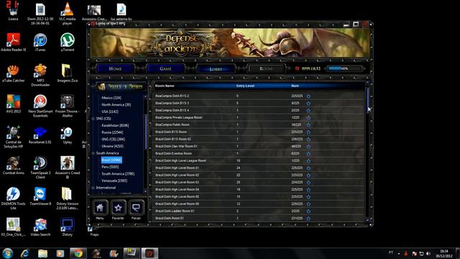Star Brazil DotA Eventos Room
Viewport: 460px width, 259px height.
[x=308, y=153]
